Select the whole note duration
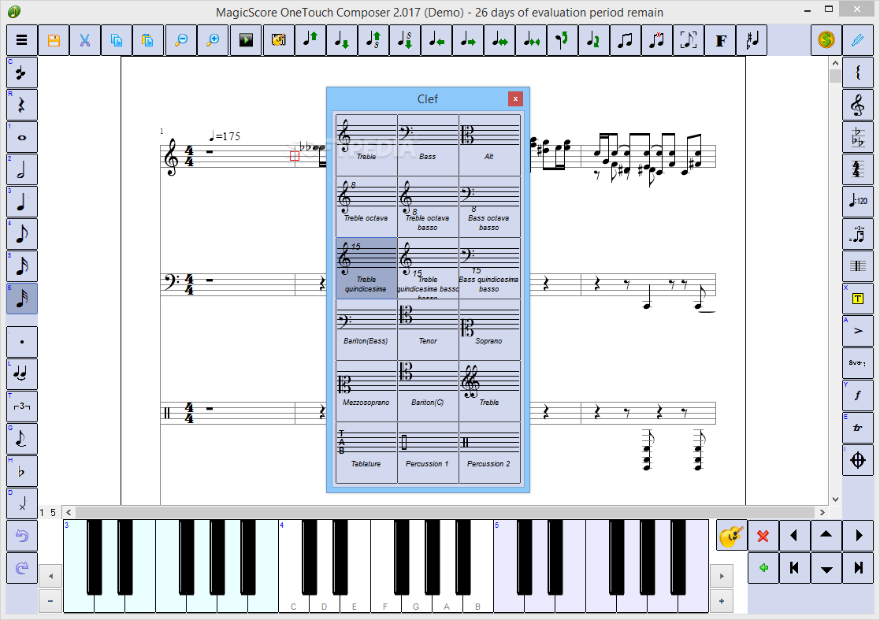 pyautogui.click(x=22, y=137)
